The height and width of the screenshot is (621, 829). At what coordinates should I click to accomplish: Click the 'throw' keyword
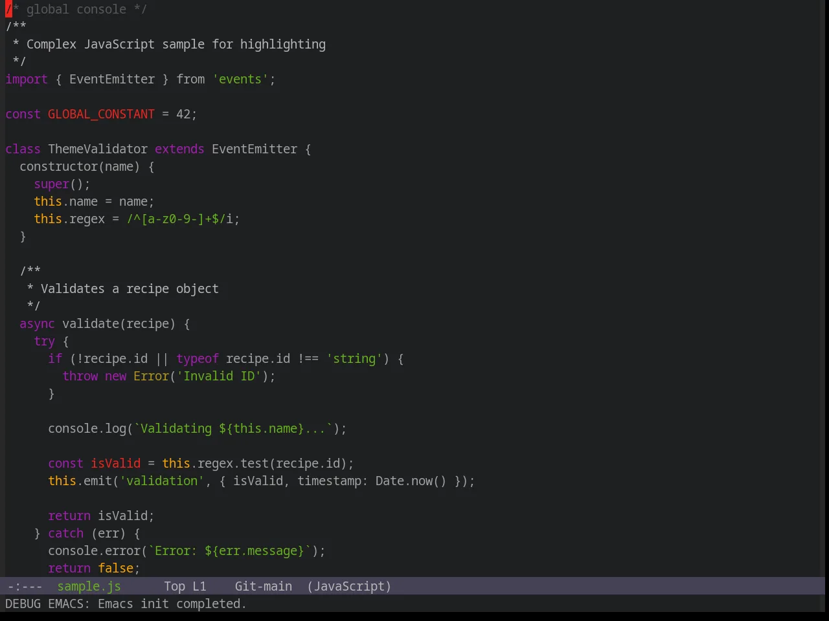pyautogui.click(x=80, y=376)
